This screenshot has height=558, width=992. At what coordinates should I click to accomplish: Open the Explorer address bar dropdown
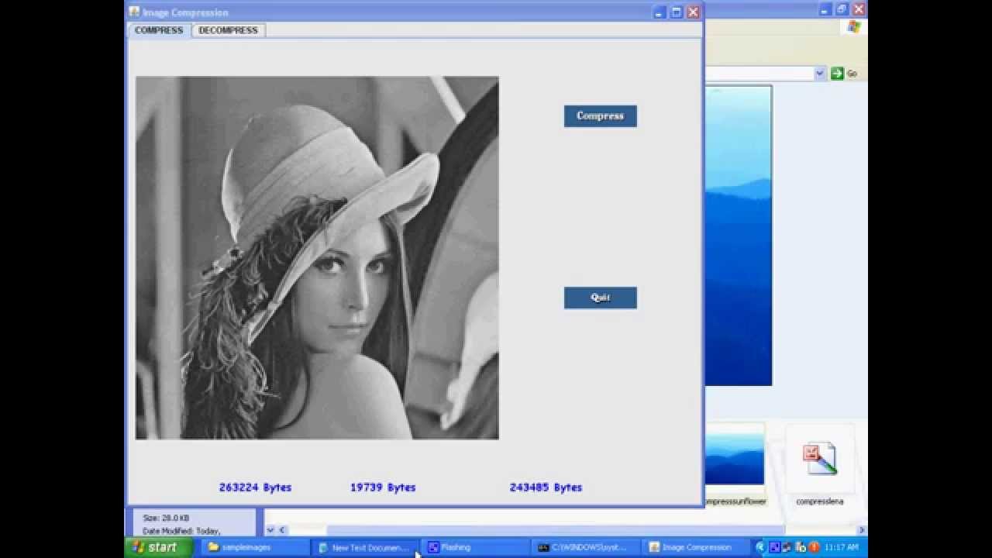point(820,74)
